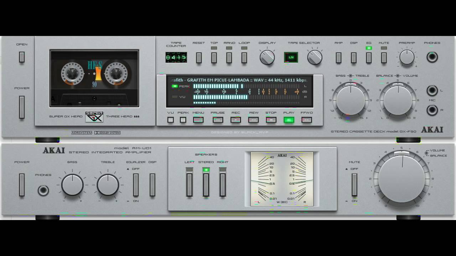Toggle the amplifier MUTE switch
The width and height of the screenshot is (456, 256).
[354, 185]
